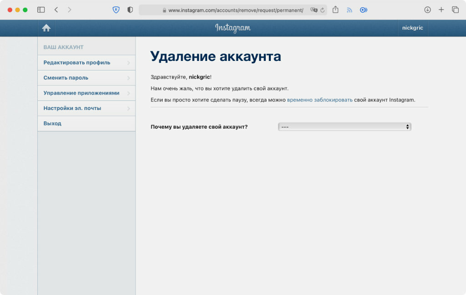Click the chevron next to Редактировать профиль
466x295 pixels.
point(129,63)
